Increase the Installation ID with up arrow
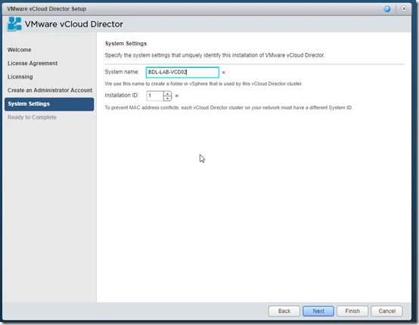 pyautogui.click(x=168, y=94)
